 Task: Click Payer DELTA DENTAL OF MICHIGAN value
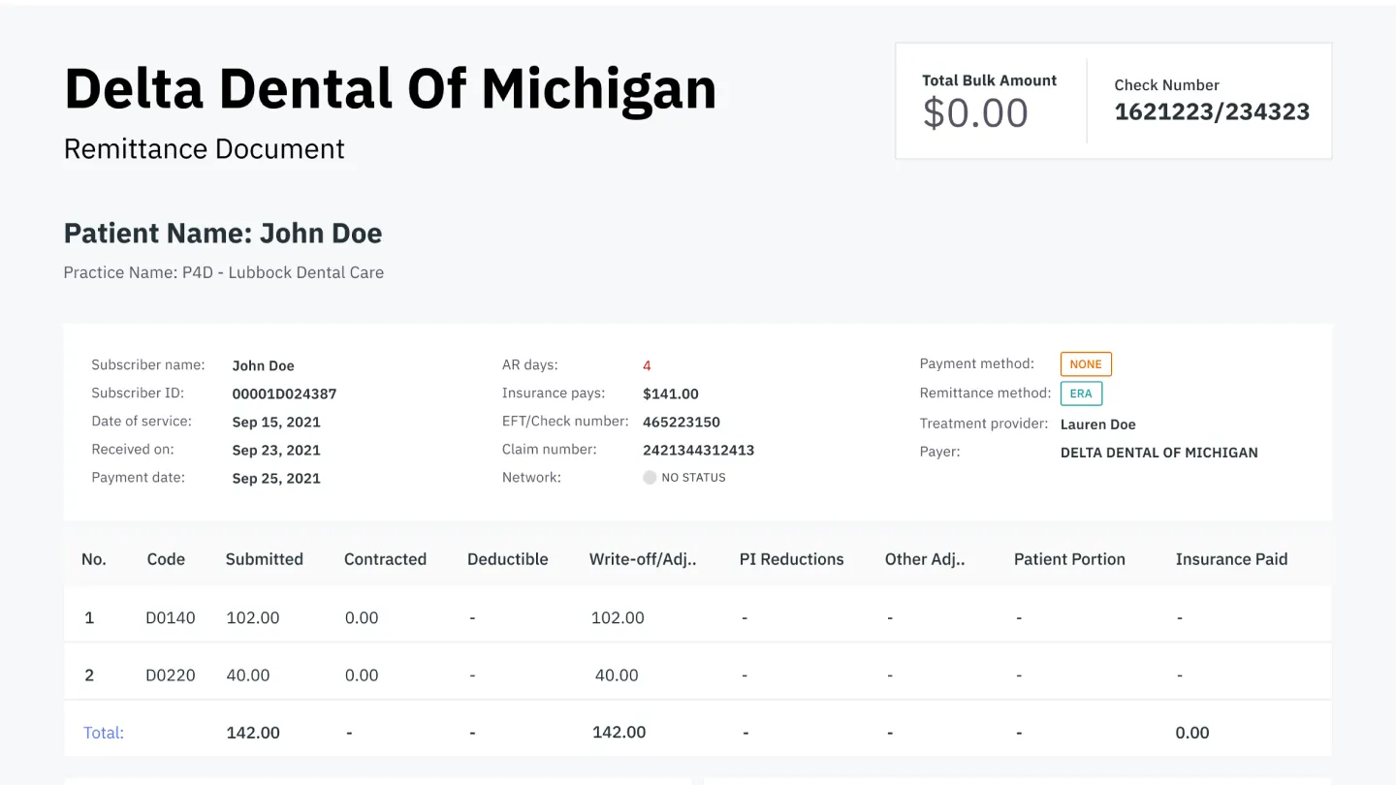(1159, 452)
